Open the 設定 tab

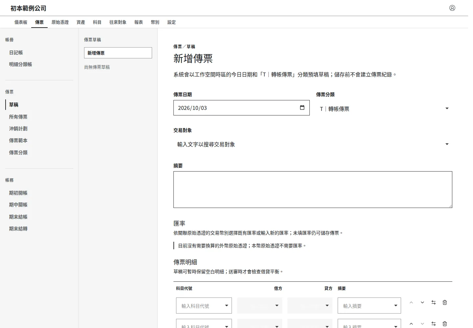point(171,22)
